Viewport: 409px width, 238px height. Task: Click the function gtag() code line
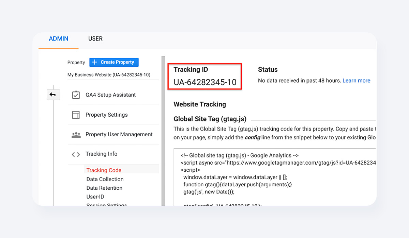pyautogui.click(x=238, y=184)
